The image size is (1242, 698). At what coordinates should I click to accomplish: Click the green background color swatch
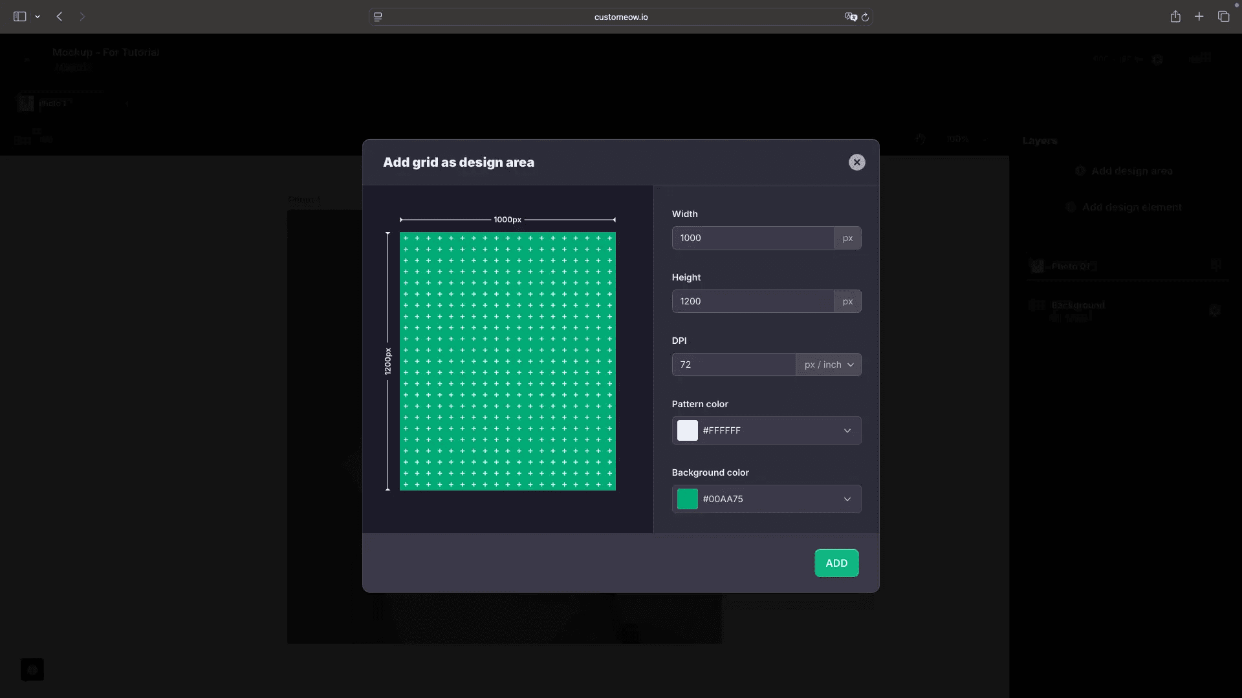(x=687, y=499)
